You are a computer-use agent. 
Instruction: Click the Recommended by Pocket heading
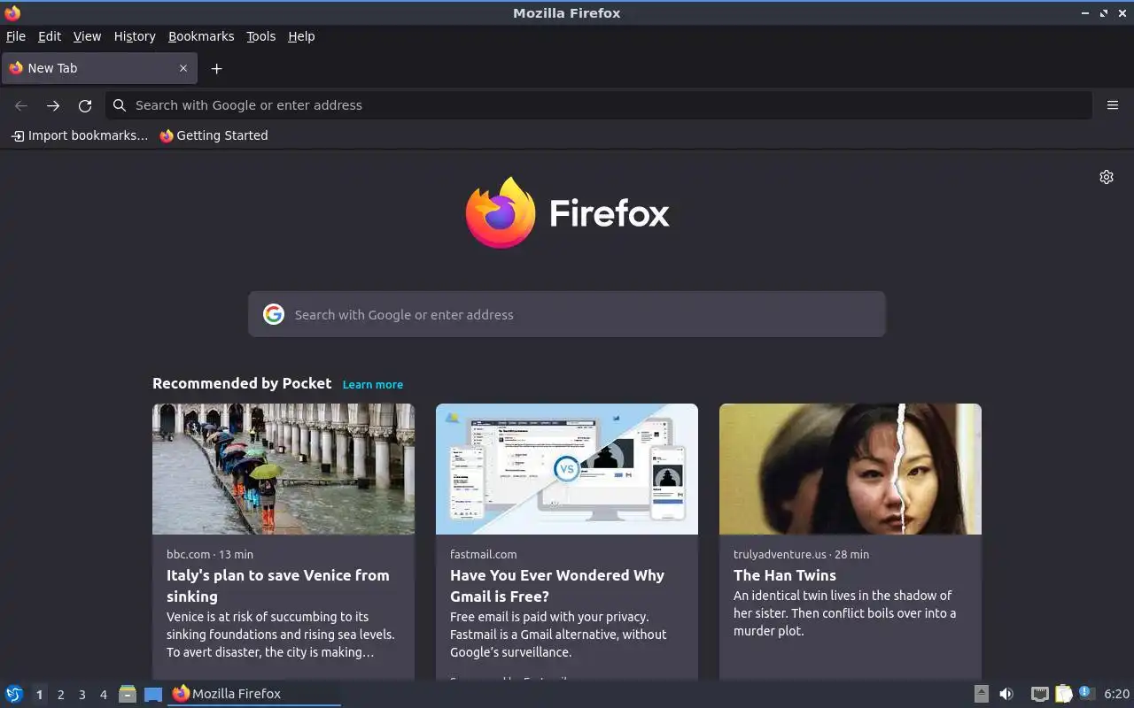[x=242, y=383]
